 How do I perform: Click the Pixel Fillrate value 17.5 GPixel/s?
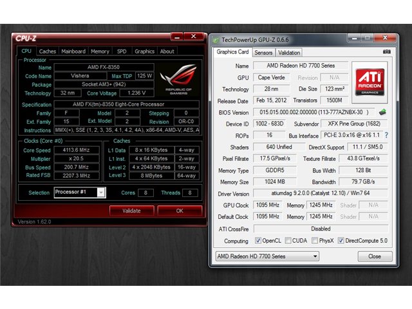(x=275, y=158)
